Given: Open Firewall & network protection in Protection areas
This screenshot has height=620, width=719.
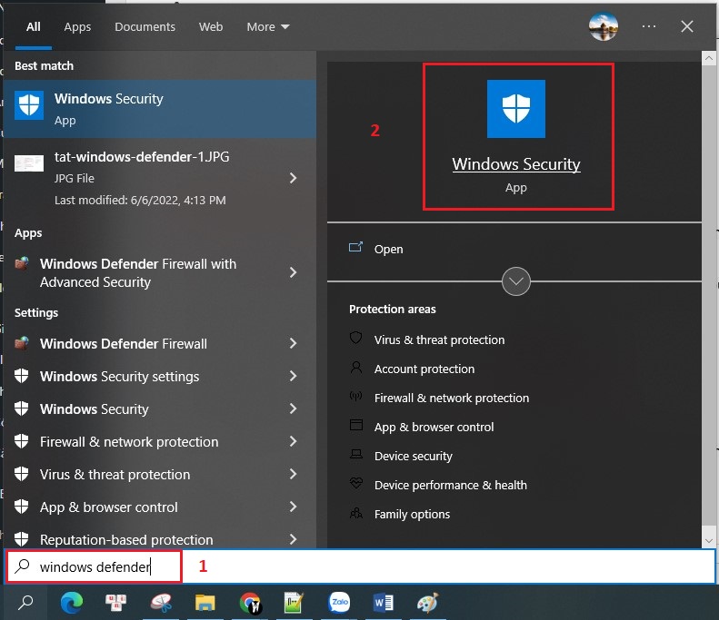Looking at the screenshot, I should [452, 398].
